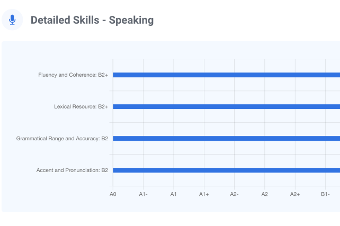Click the blue microphone icon
Screen dimensions: 340x226
tap(12, 20)
